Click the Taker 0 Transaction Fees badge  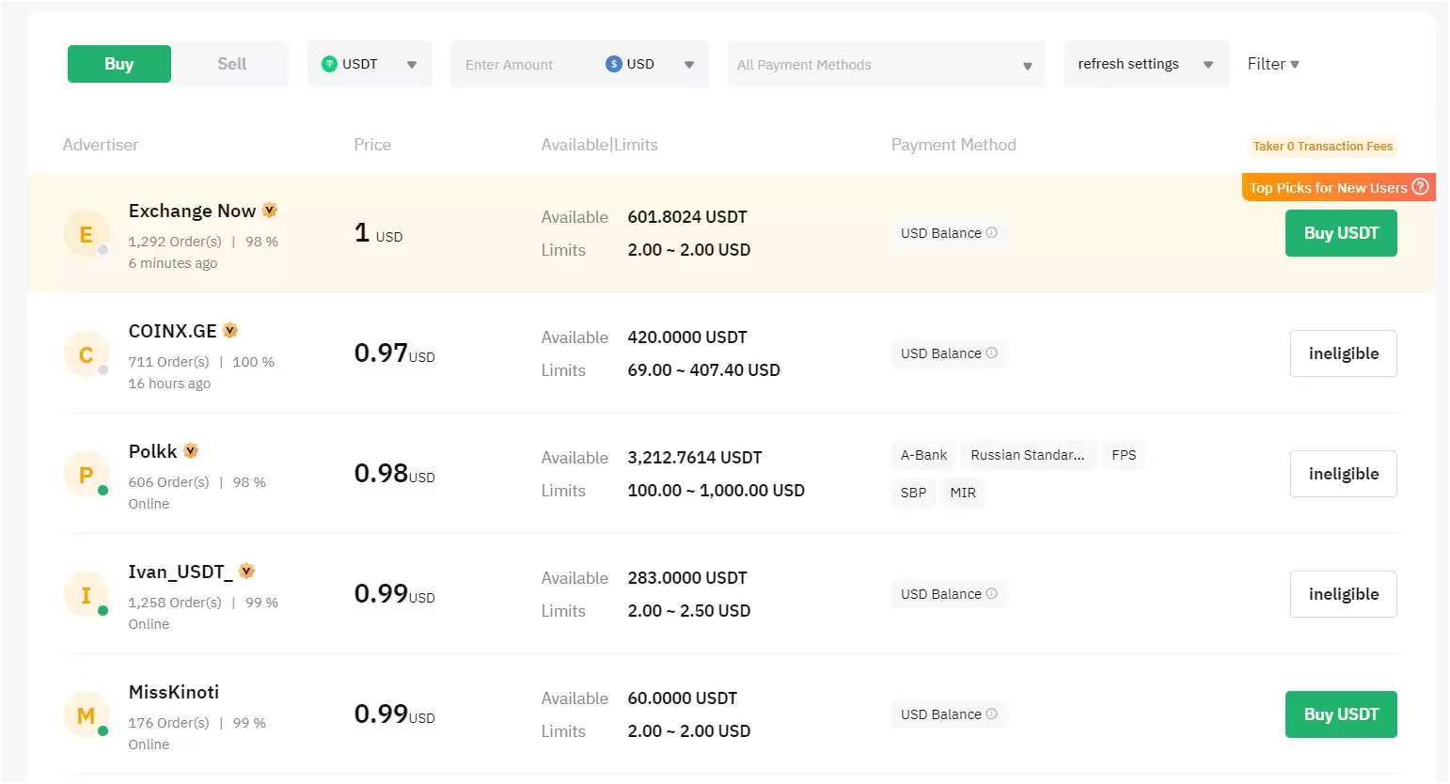click(x=1323, y=147)
